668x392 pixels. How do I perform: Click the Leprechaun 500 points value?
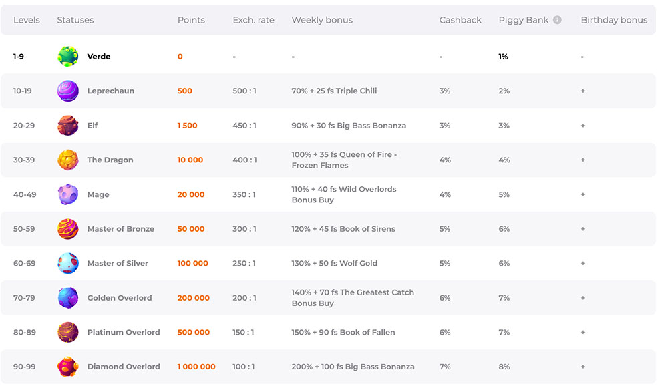click(x=185, y=91)
